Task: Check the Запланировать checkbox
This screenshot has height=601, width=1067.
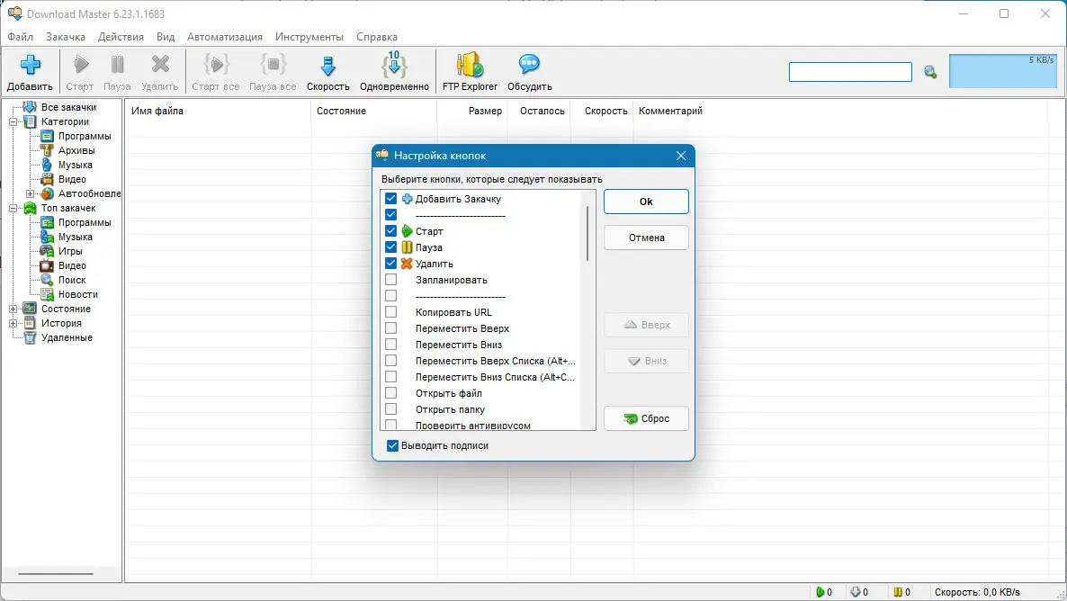Action: pos(390,280)
